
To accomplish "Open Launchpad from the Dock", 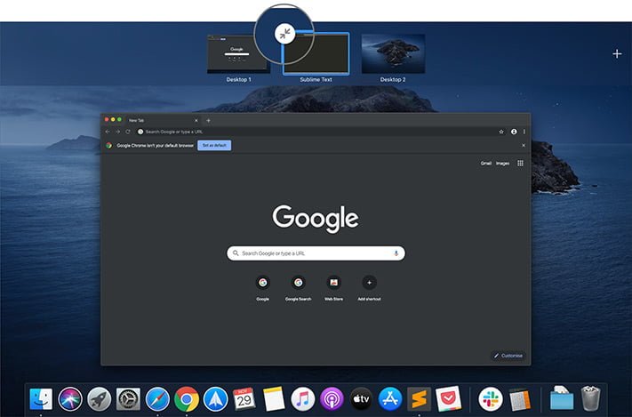I will pyautogui.click(x=100, y=399).
